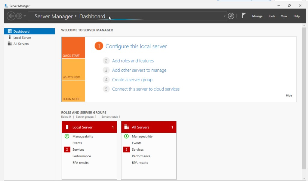Screen dimensions: 308x181
Task: Click Local Server tile green manageability icon
Action: [67, 136]
